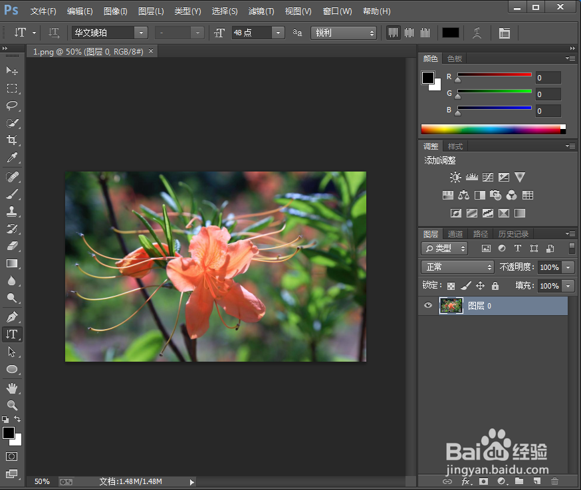
Task: Open the fill 100% slider dropdown
Action: [x=568, y=286]
